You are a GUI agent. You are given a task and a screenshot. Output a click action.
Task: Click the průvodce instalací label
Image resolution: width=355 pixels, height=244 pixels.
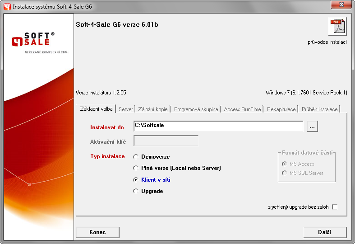(x=327, y=42)
